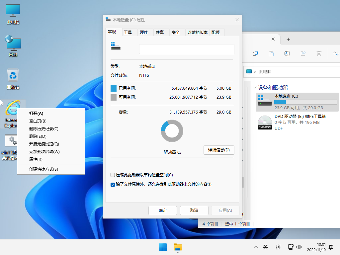The image size is (340, 255).
Task: Click the Rename icon in Explorer toolbar
Action: point(287,53)
